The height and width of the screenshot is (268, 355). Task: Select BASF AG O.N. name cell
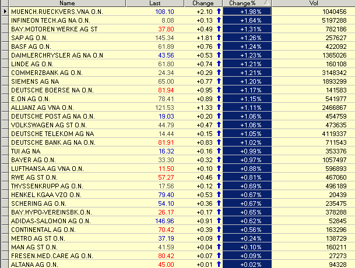[31, 47]
